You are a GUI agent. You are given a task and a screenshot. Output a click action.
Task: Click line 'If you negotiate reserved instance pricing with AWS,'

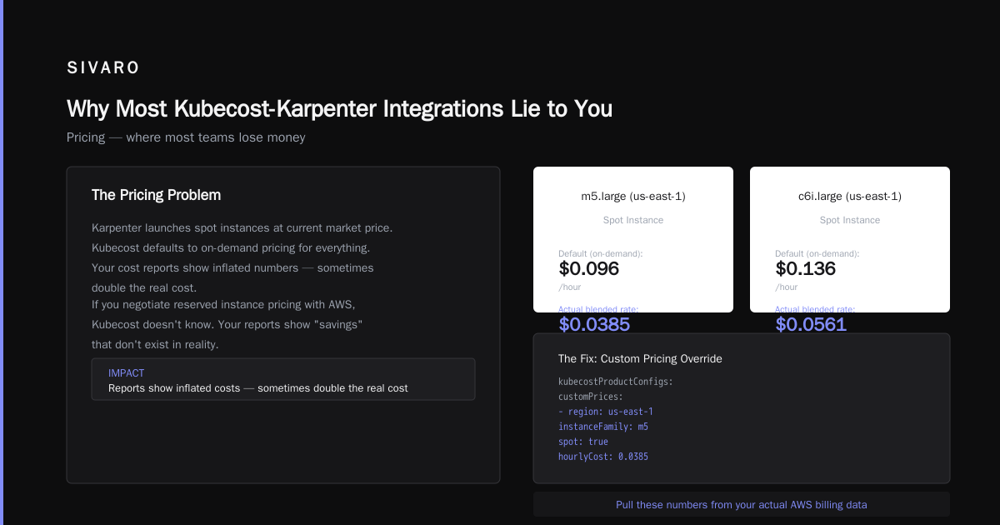[223, 304]
